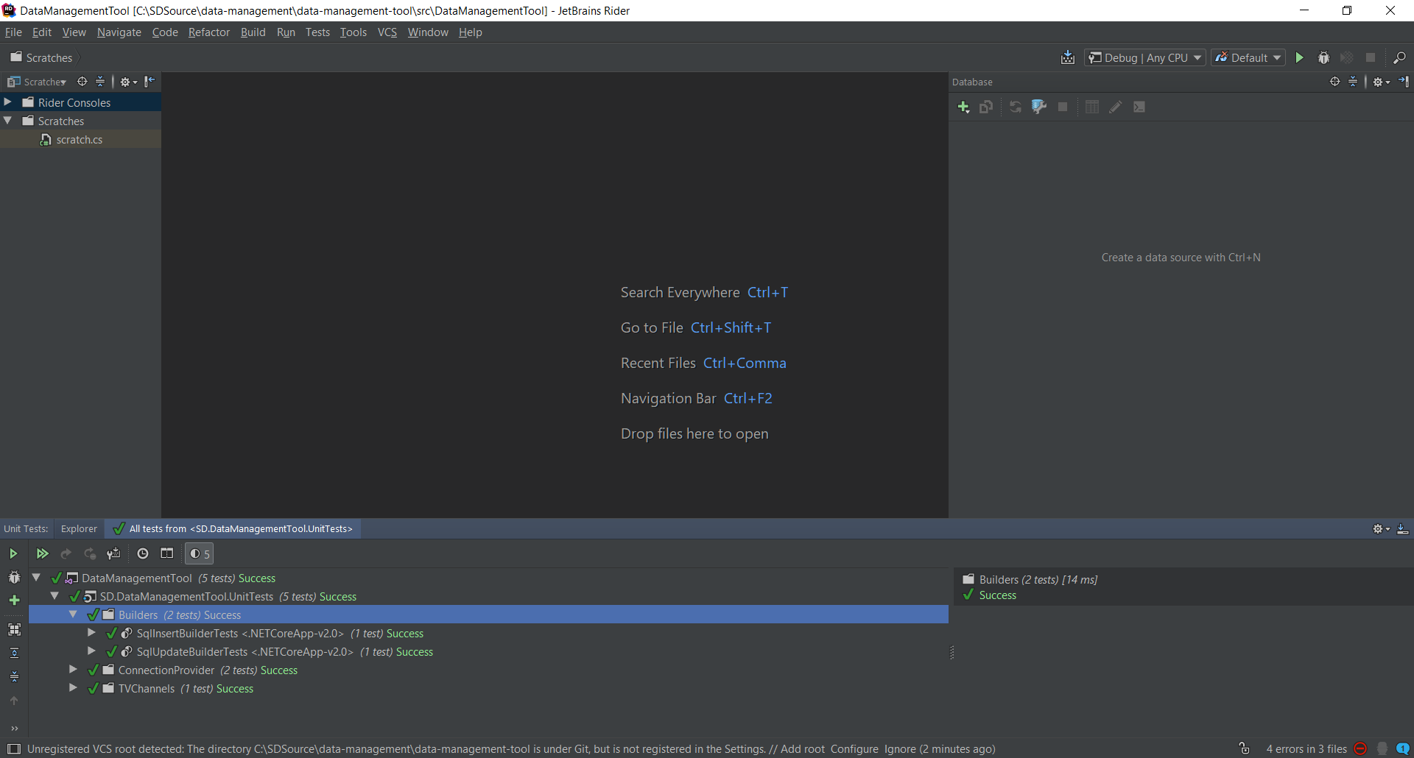Add tests with the green plus in Unit Tests
1414x758 pixels.
pos(14,601)
